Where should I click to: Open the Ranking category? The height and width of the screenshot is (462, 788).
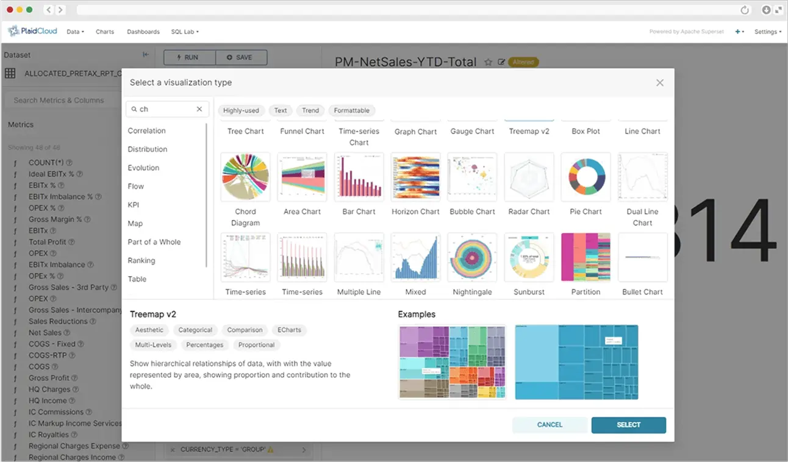pos(141,260)
